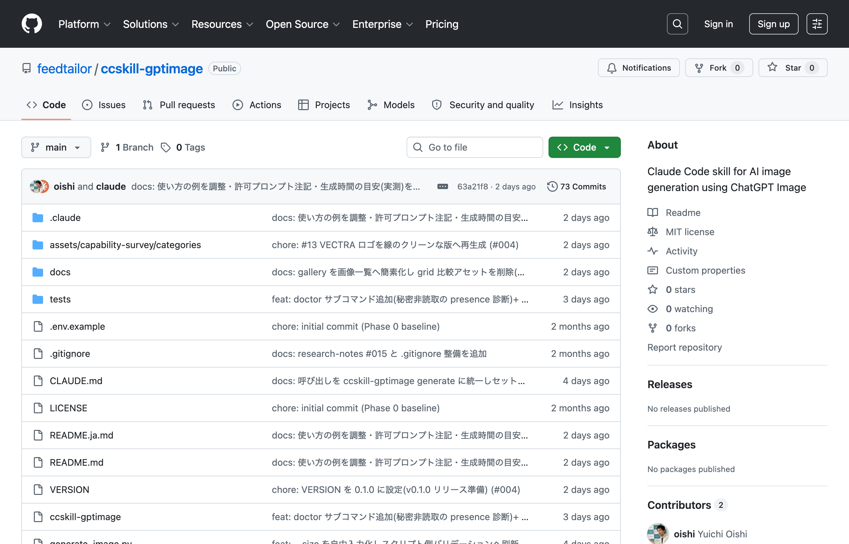Open the appearance settings sliders icon
The image size is (849, 544).
pos(817,24)
